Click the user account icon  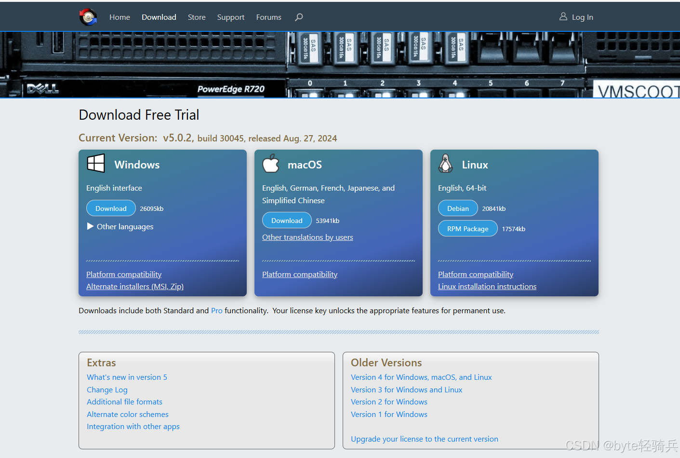pos(563,16)
